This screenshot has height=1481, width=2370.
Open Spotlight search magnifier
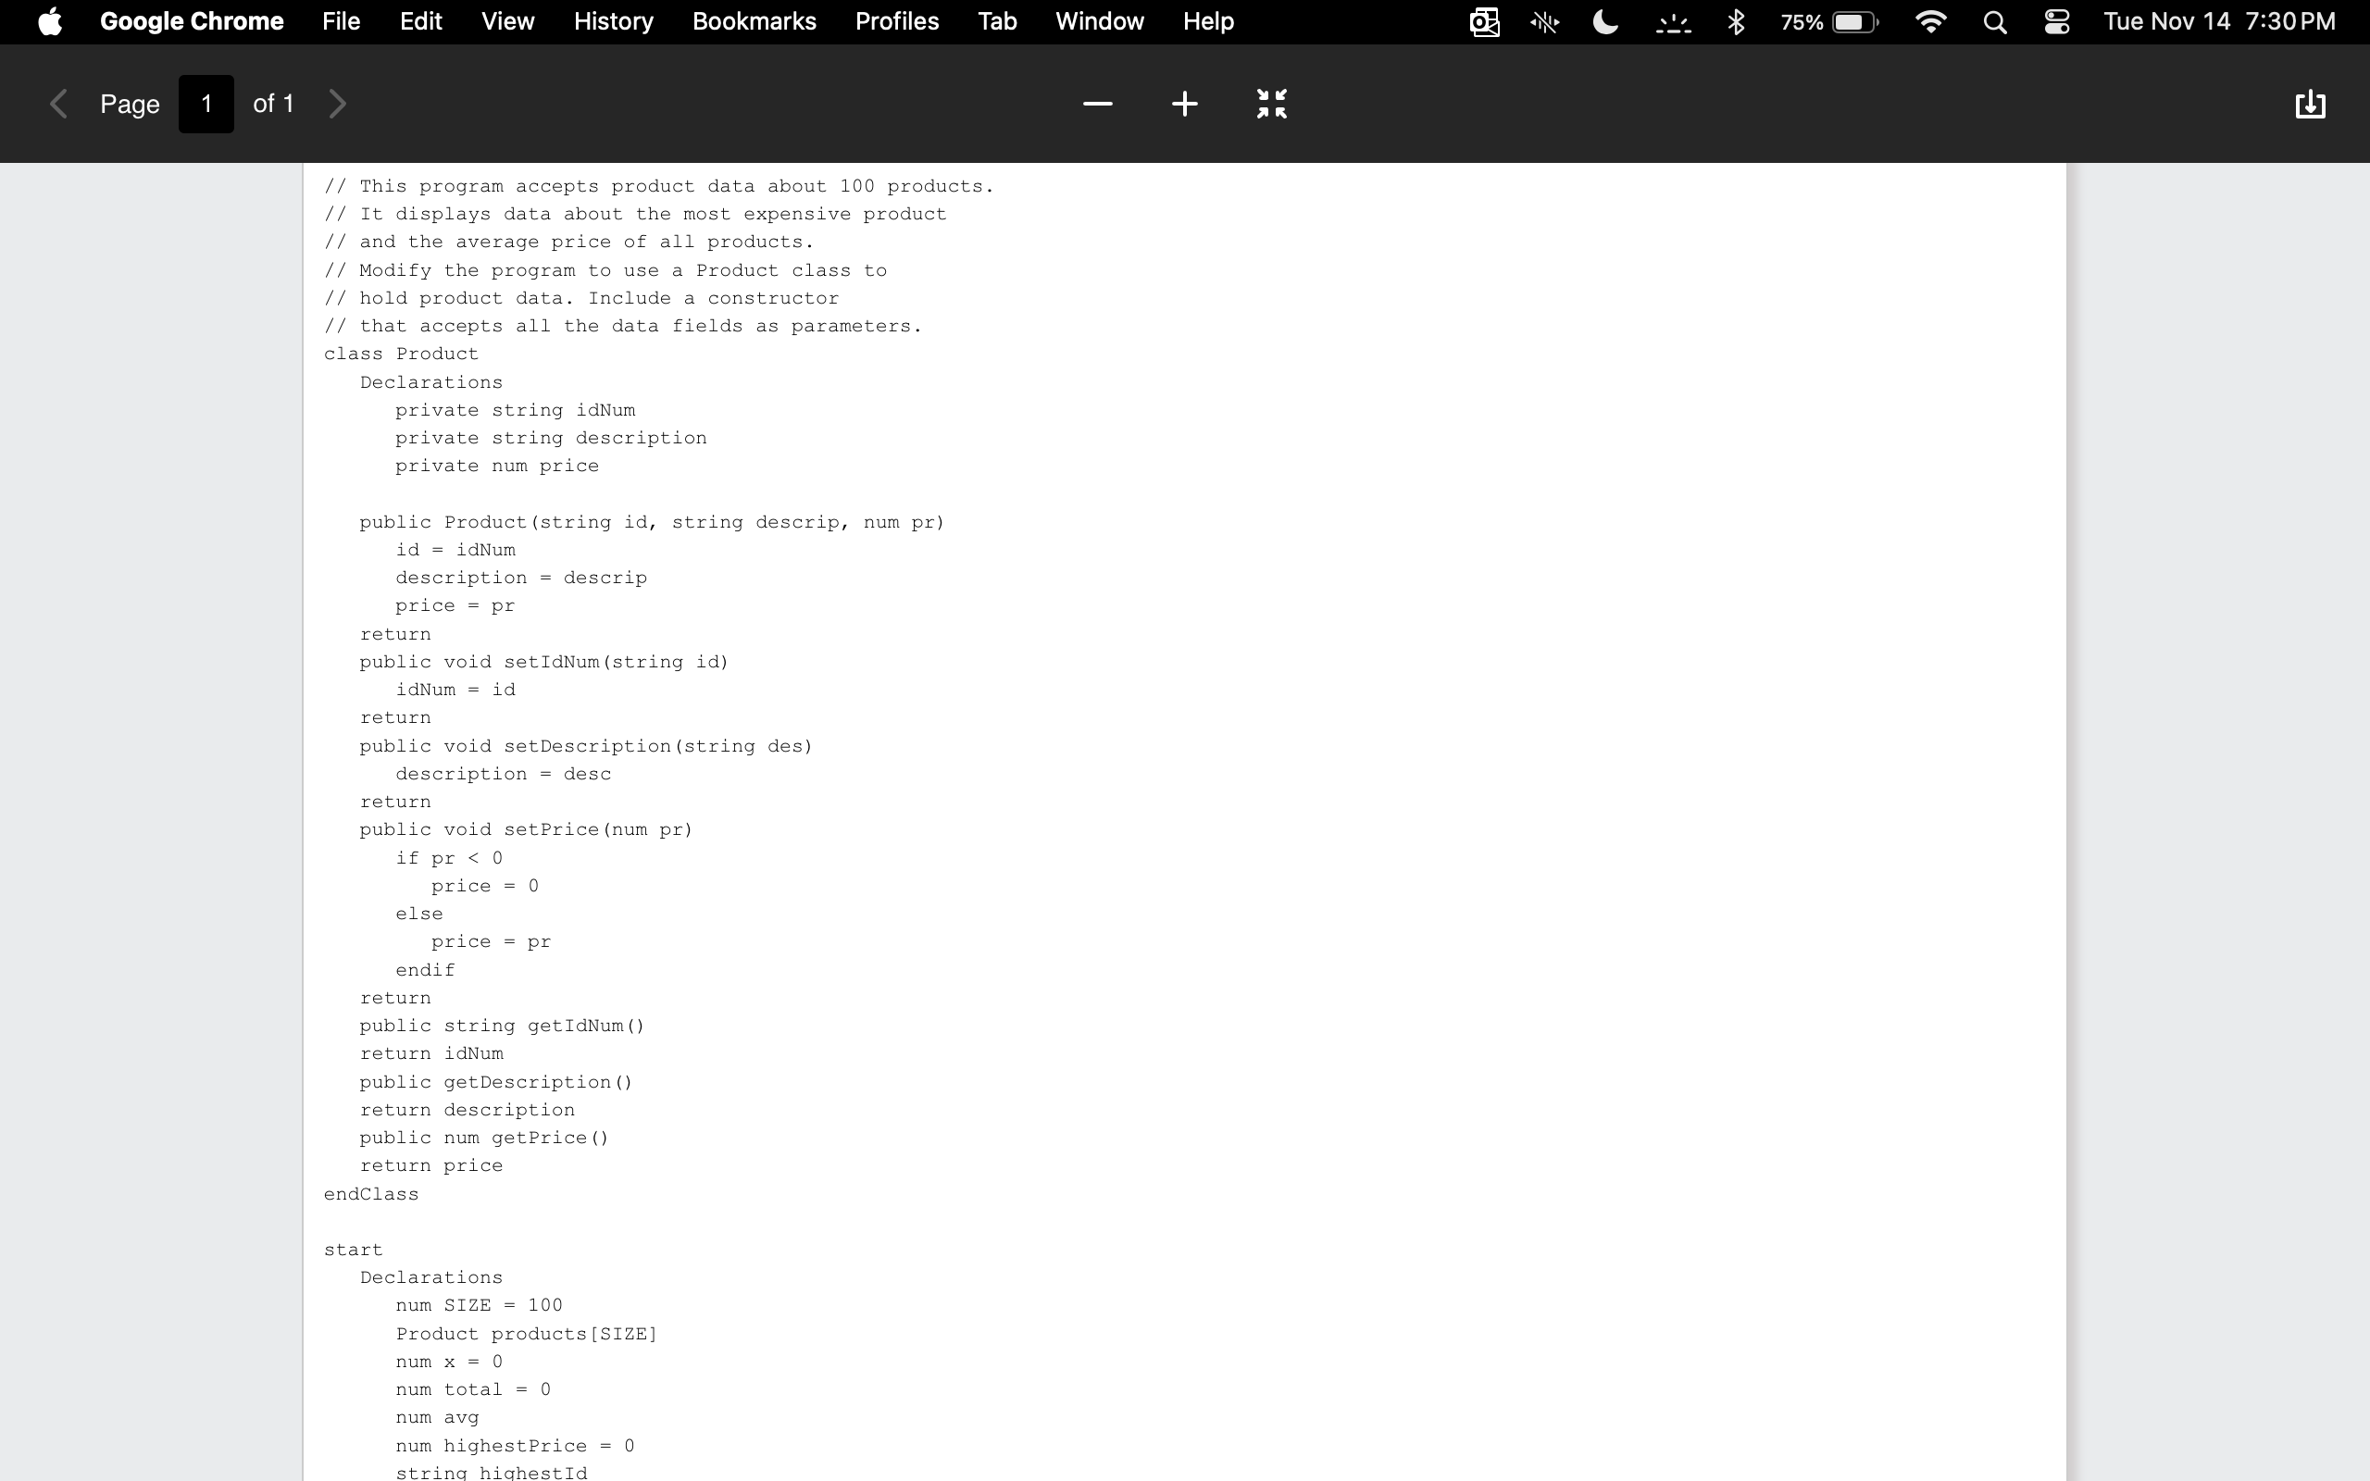click(x=1995, y=21)
